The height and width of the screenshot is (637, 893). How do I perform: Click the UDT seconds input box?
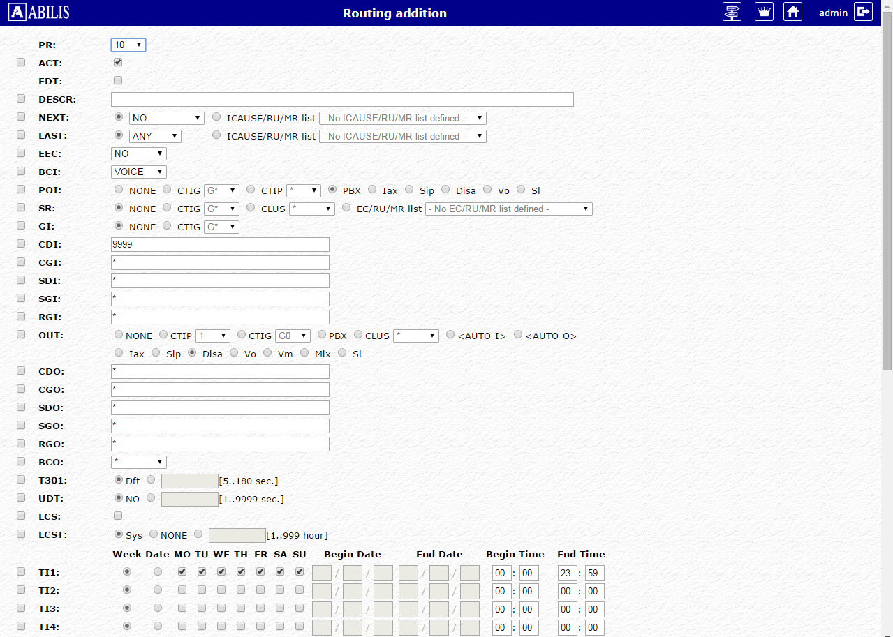190,499
